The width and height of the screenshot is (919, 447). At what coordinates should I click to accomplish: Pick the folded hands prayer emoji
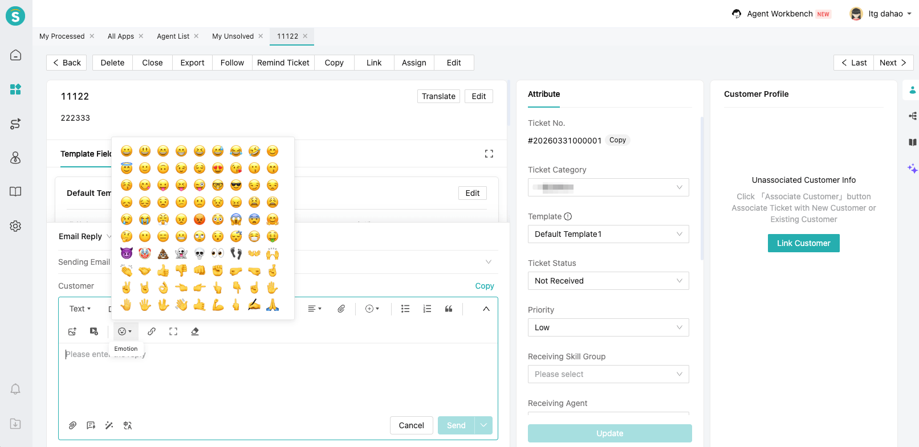pyautogui.click(x=273, y=305)
